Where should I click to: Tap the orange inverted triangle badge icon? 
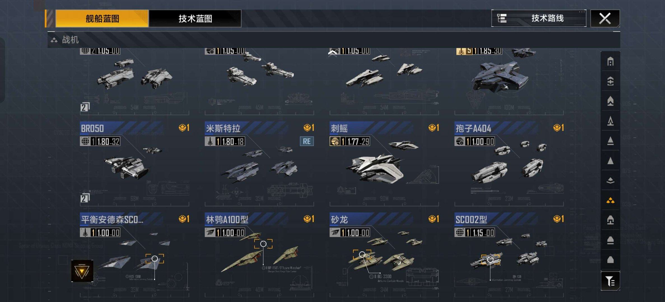pos(82,271)
